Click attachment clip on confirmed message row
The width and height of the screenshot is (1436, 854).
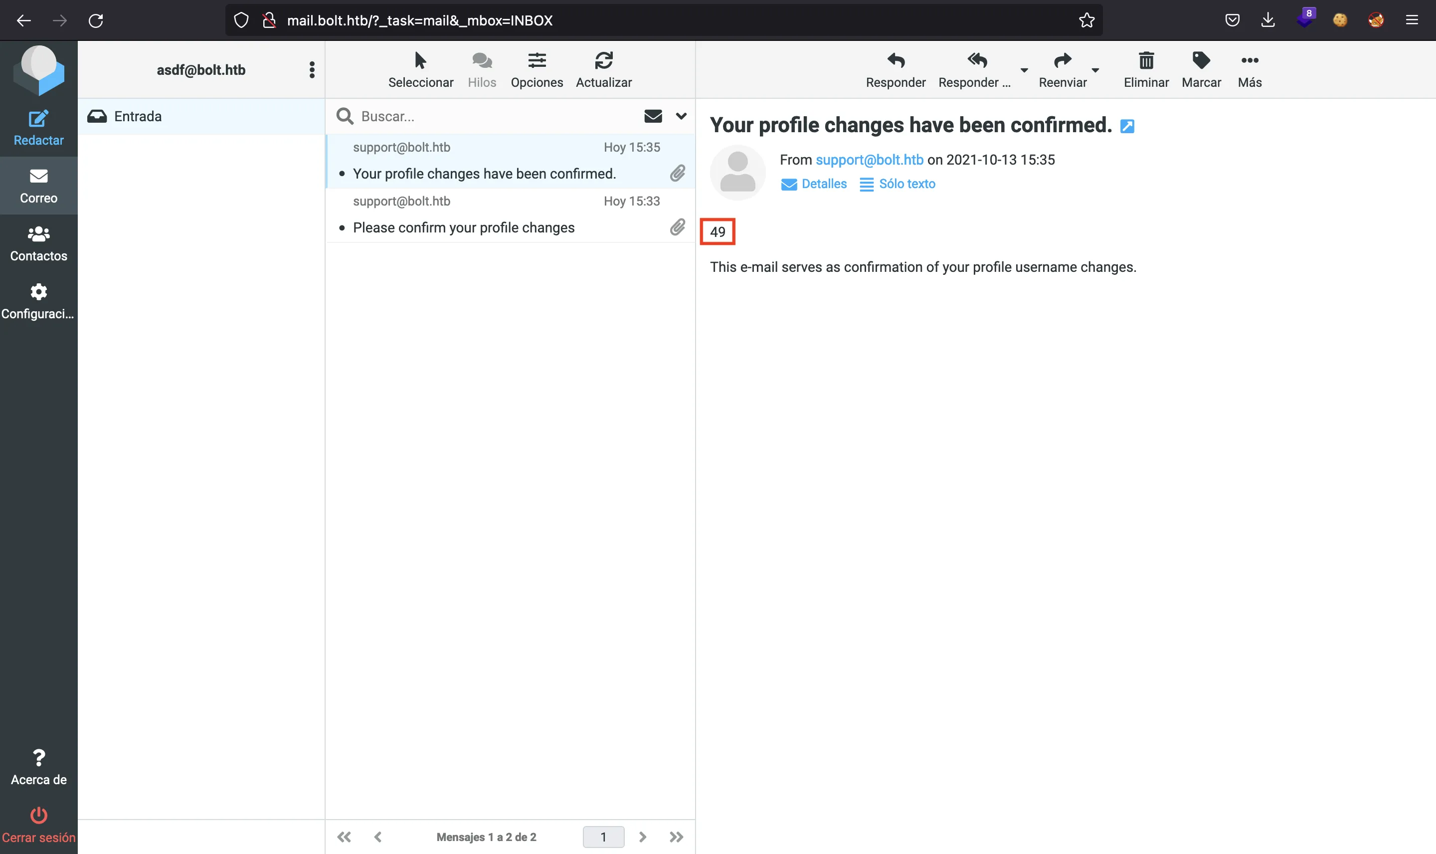click(x=678, y=173)
